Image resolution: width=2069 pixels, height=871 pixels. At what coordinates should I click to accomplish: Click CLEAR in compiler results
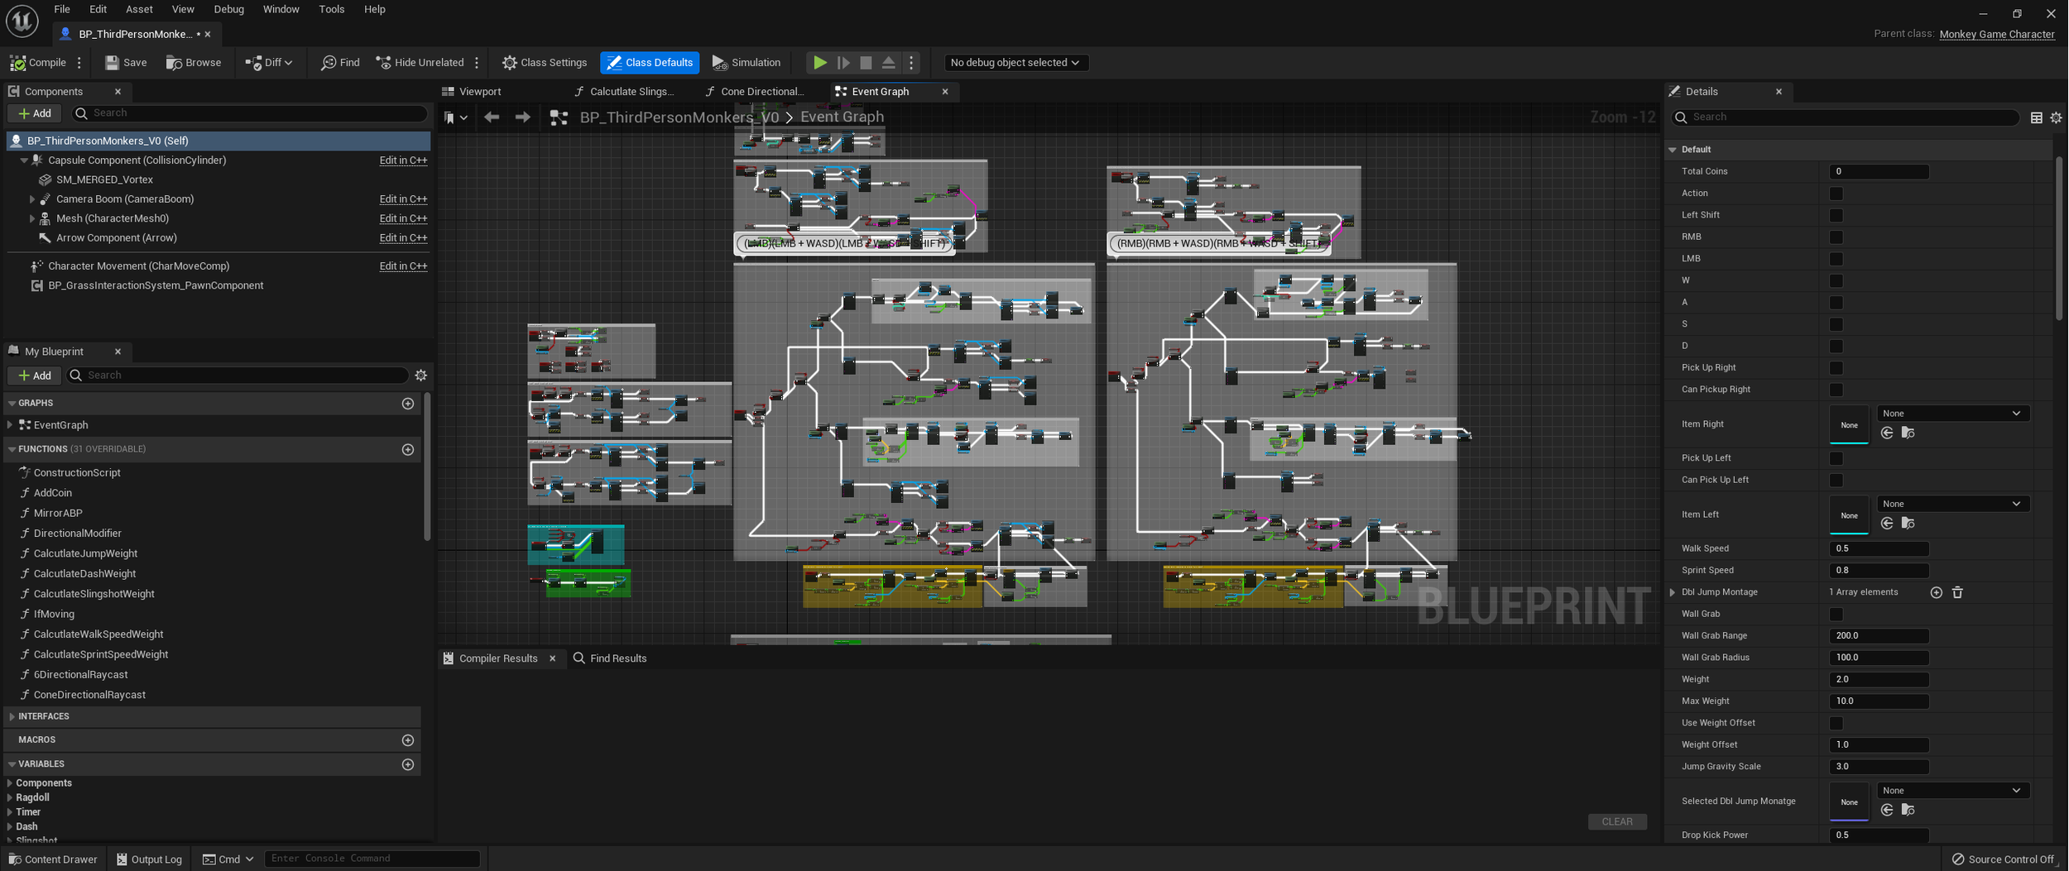pos(1617,821)
